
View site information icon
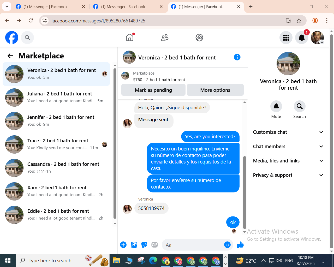[x=45, y=21]
